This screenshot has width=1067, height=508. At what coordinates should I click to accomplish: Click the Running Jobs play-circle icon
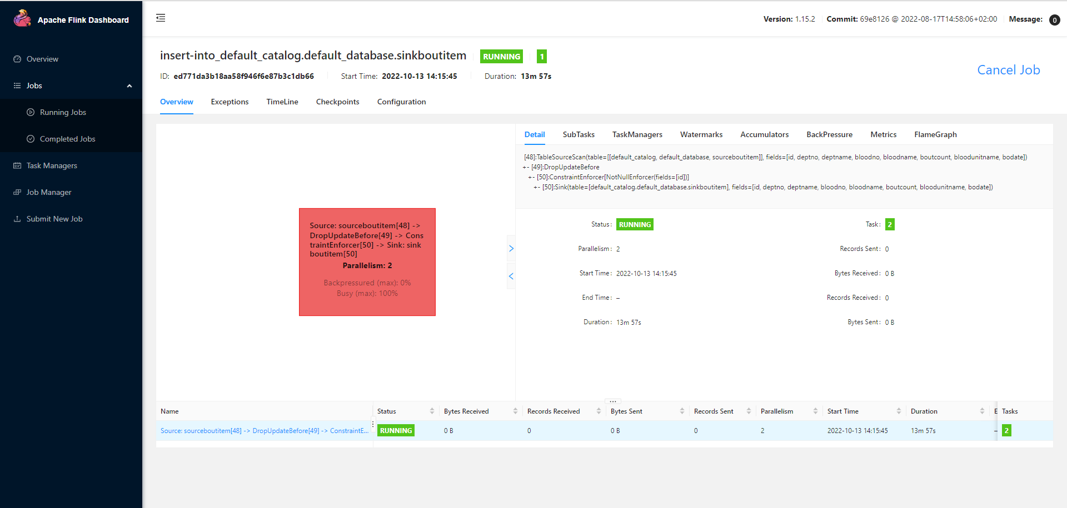[x=31, y=112]
